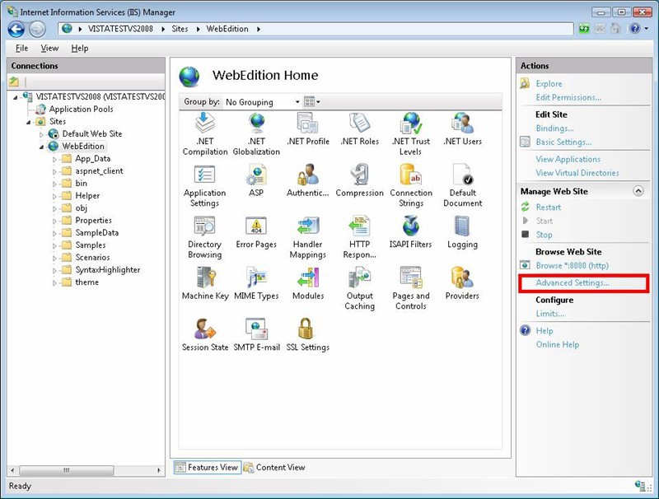659x499 pixels.
Task: Click Edit Permissions link
Action: coord(568,97)
